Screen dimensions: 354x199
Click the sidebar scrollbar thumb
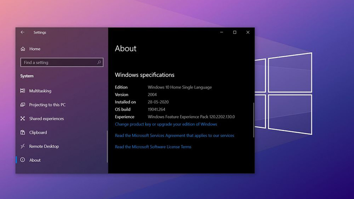pyautogui.click(x=107, y=146)
